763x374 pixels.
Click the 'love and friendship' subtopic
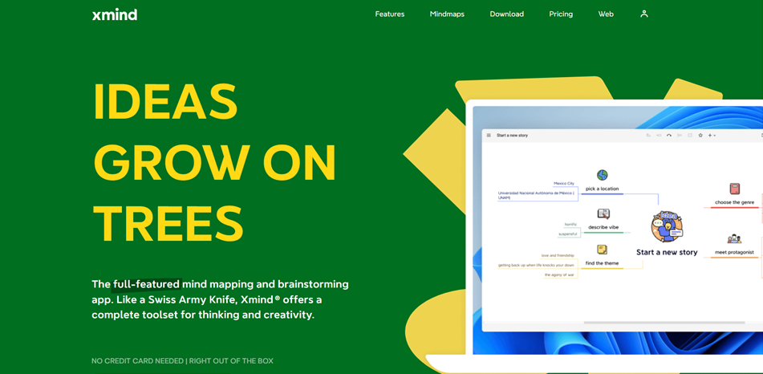[558, 255]
